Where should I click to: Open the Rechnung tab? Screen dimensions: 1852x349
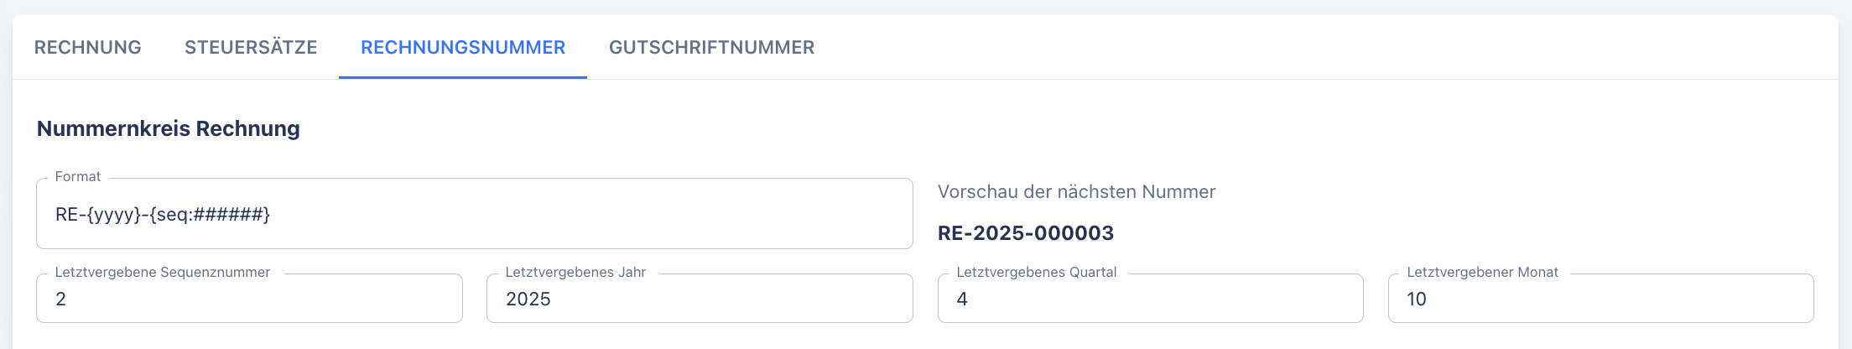pos(87,48)
